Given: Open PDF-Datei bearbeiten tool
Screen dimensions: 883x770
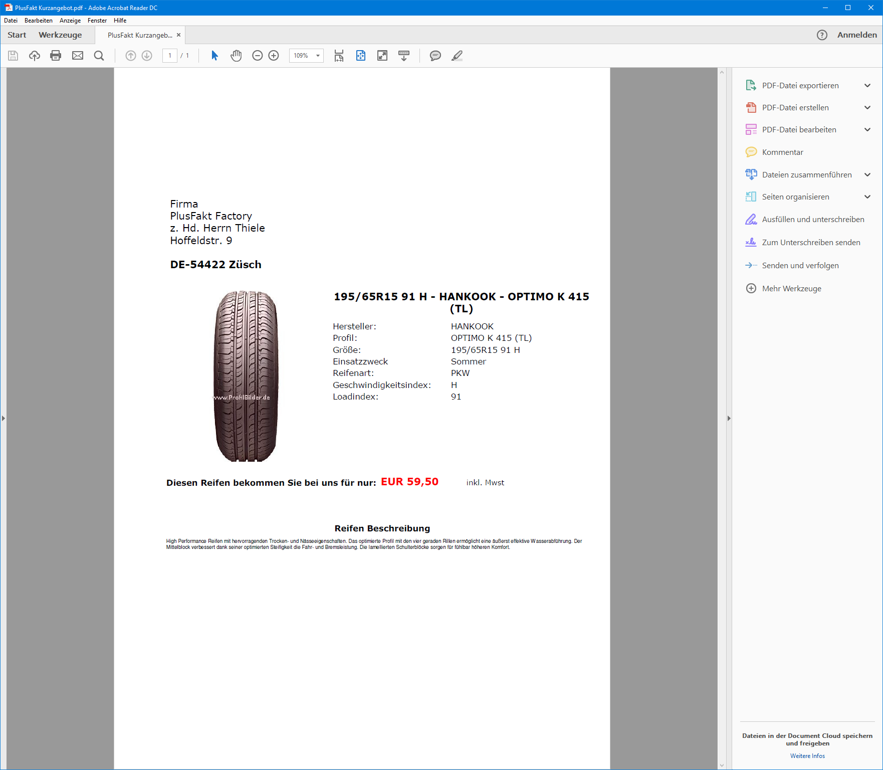Looking at the screenshot, I should tap(799, 130).
